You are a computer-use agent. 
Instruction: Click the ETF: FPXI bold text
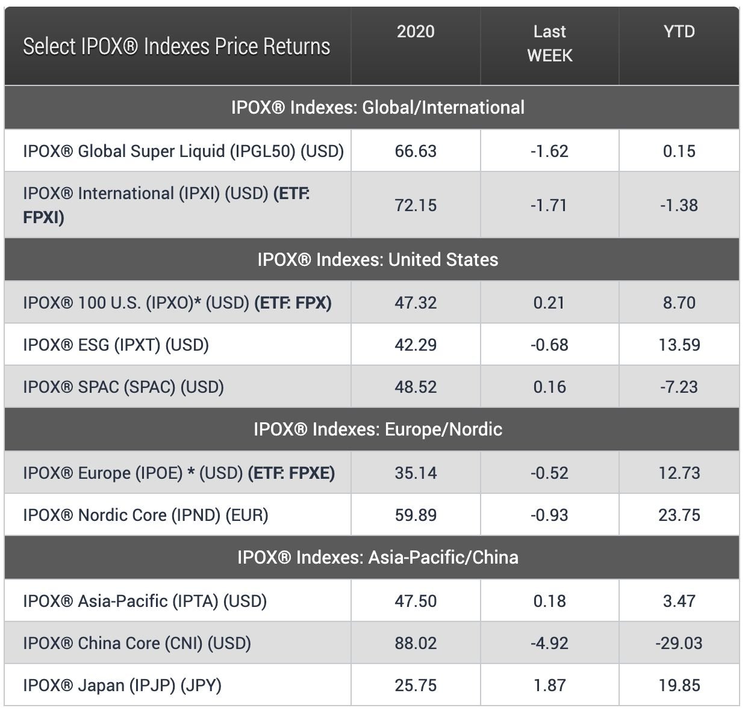click(291, 194)
